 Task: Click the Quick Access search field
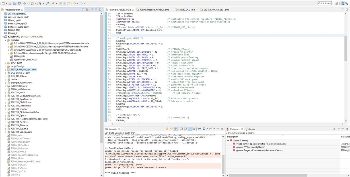(x=325, y=3)
